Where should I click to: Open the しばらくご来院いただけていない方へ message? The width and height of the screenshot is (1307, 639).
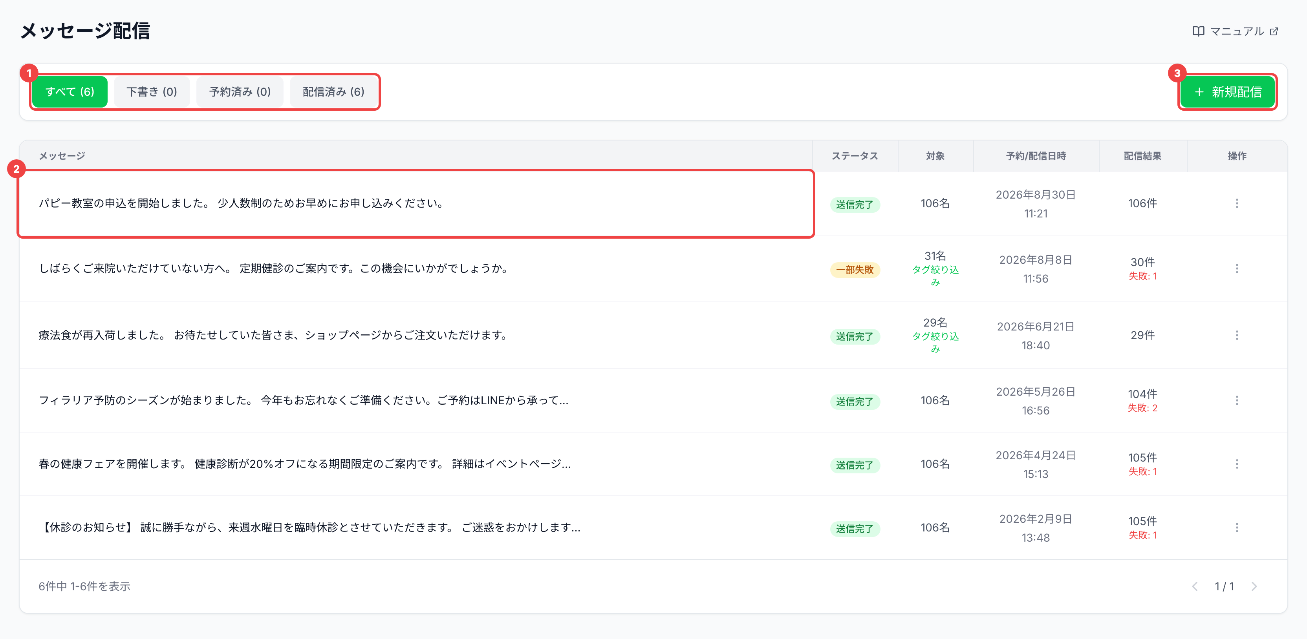[x=274, y=268]
